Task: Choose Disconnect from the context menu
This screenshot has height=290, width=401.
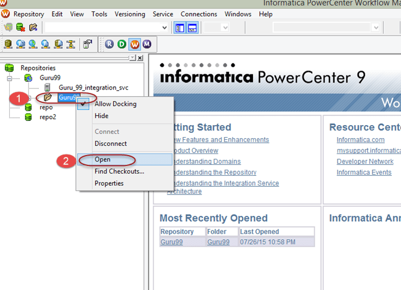Action: [x=111, y=144]
